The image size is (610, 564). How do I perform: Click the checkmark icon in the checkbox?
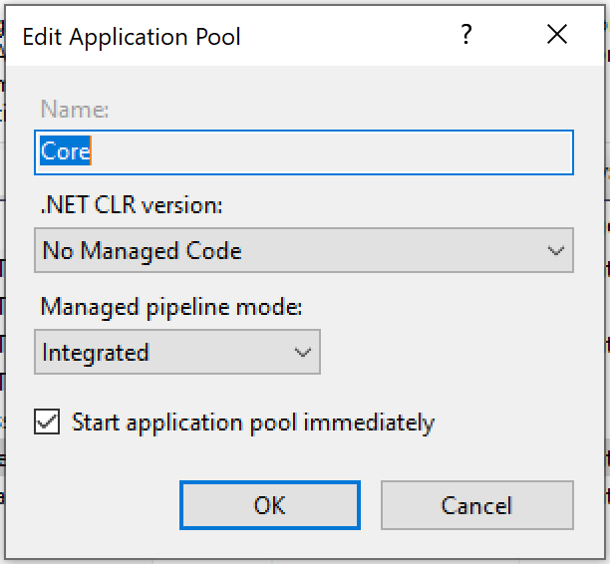[x=47, y=423]
